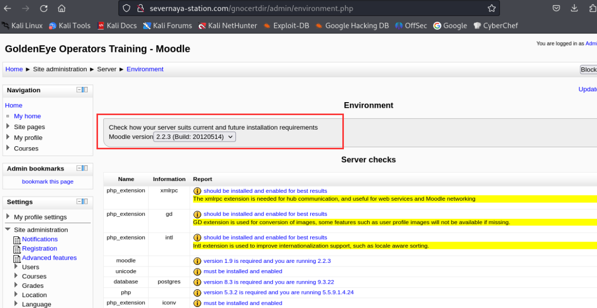Click the browser address bar
597x308 pixels.
click(x=311, y=8)
